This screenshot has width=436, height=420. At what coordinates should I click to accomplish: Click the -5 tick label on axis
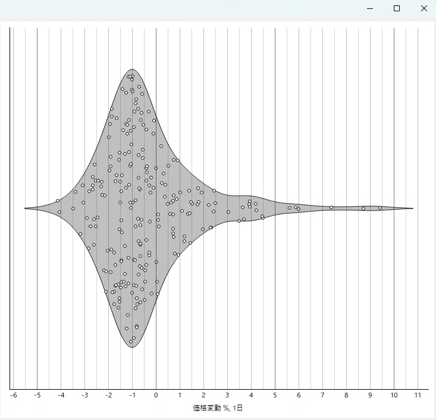[x=37, y=395]
